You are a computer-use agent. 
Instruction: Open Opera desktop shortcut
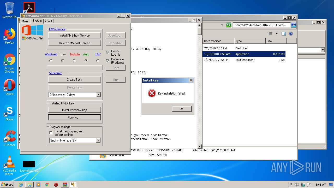(x=9, y=87)
